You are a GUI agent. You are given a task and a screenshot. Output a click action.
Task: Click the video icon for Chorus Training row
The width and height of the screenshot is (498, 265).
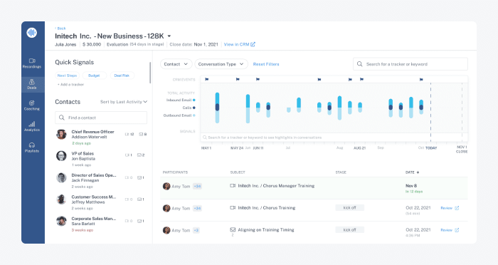[233, 207]
